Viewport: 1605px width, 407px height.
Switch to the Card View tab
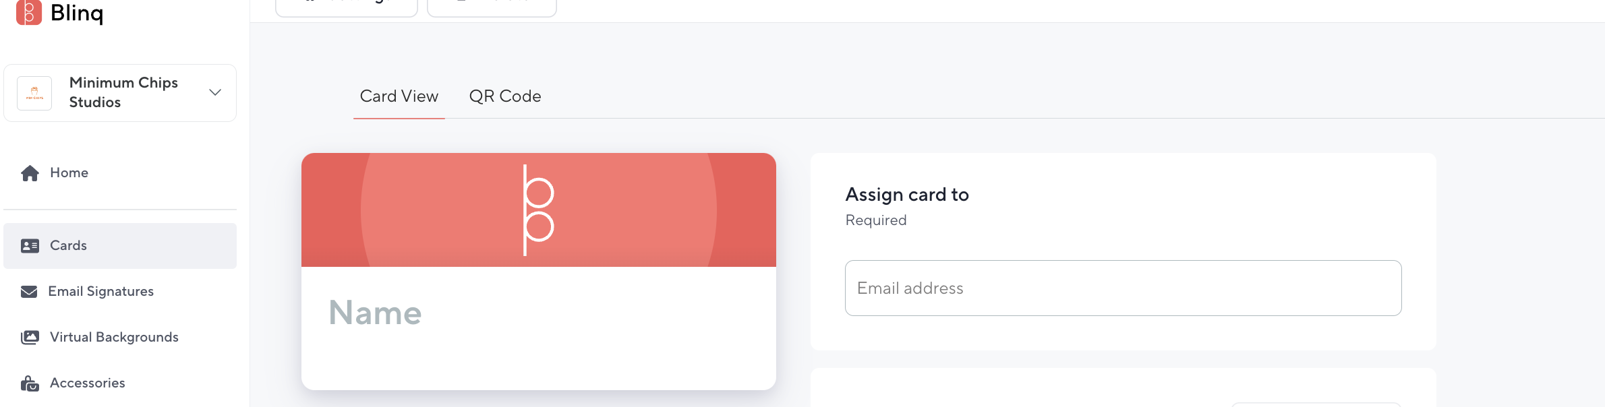coord(399,96)
